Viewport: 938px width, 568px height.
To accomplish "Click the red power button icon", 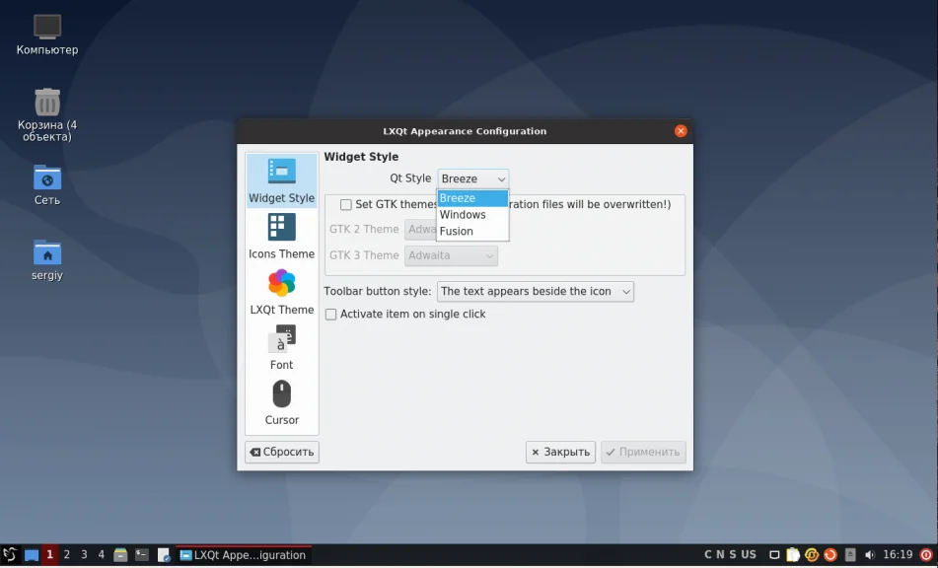I will click(926, 555).
